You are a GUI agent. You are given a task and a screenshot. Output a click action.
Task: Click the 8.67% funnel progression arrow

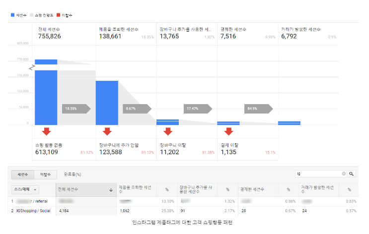[137, 109]
